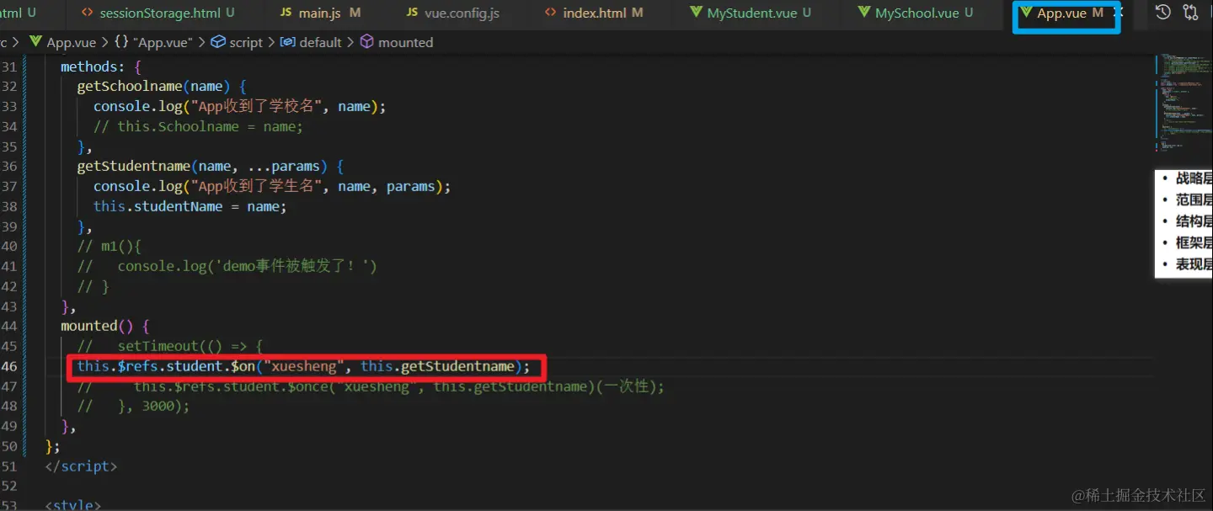Expand the default breadcrumb item
This screenshot has height=511, width=1213.
[x=311, y=42]
